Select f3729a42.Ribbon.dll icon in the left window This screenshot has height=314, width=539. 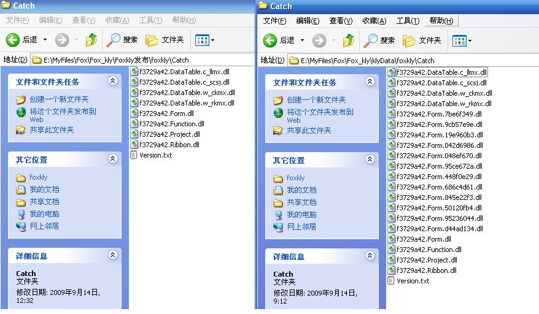tap(134, 145)
